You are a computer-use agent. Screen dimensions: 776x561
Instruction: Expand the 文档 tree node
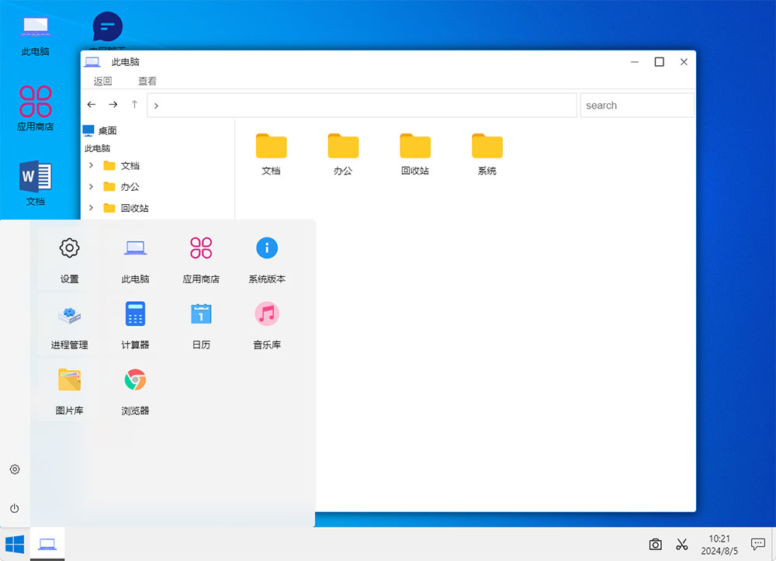tap(91, 165)
